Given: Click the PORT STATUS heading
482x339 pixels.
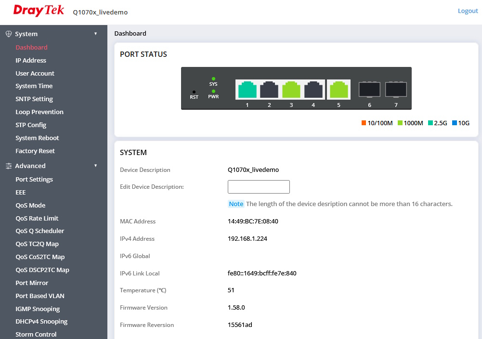Looking at the screenshot, I should pyautogui.click(x=143, y=54).
